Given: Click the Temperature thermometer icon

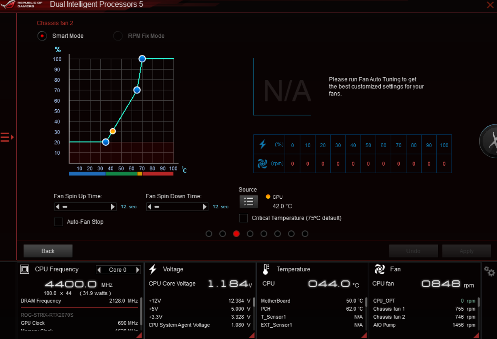Looking at the screenshot, I should [x=266, y=269].
